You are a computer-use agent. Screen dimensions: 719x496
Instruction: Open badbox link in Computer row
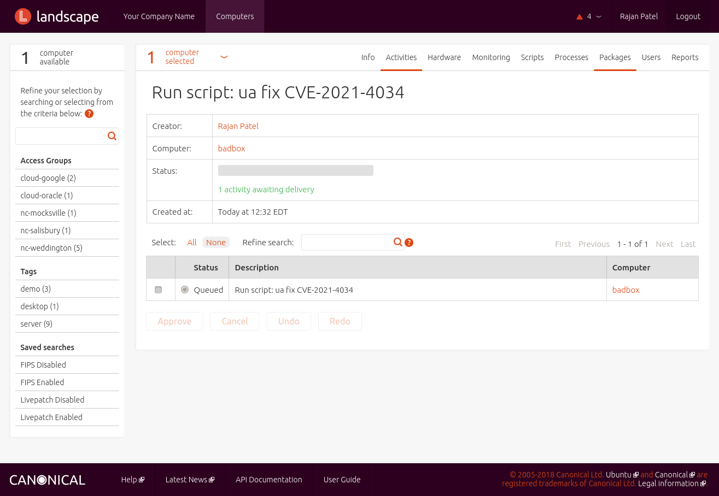[231, 149]
